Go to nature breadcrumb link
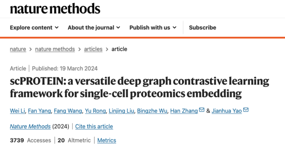Viewport: 285px width, 152px height. (18, 49)
